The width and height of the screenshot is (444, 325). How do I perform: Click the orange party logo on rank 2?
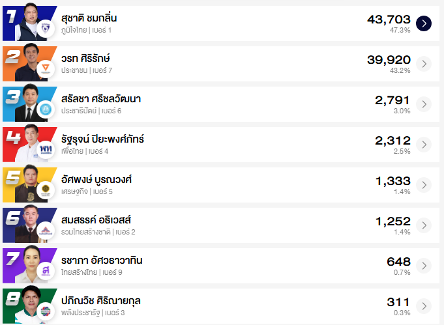pyautogui.click(x=45, y=69)
